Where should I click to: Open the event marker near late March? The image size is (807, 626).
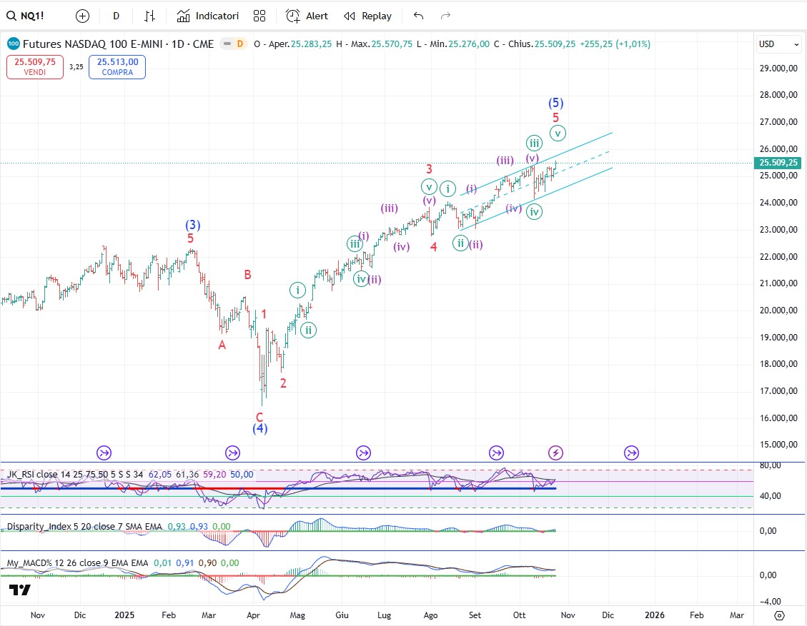232,453
